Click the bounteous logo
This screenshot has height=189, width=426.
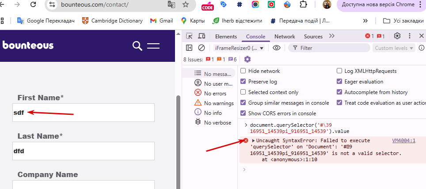pyautogui.click(x=28, y=45)
